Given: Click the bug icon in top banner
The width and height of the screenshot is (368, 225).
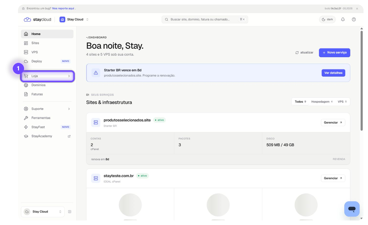Looking at the screenshot, I should tap(23, 9).
